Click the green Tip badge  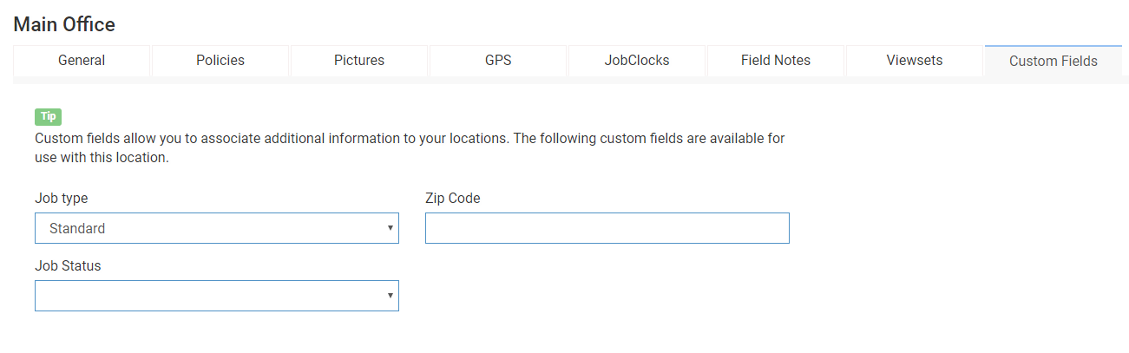pyautogui.click(x=49, y=117)
